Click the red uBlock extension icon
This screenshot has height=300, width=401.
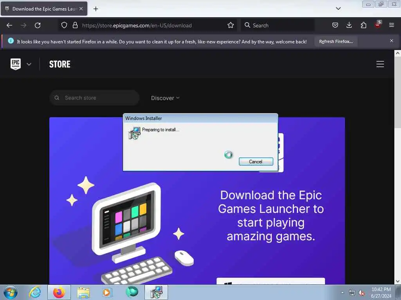(378, 25)
